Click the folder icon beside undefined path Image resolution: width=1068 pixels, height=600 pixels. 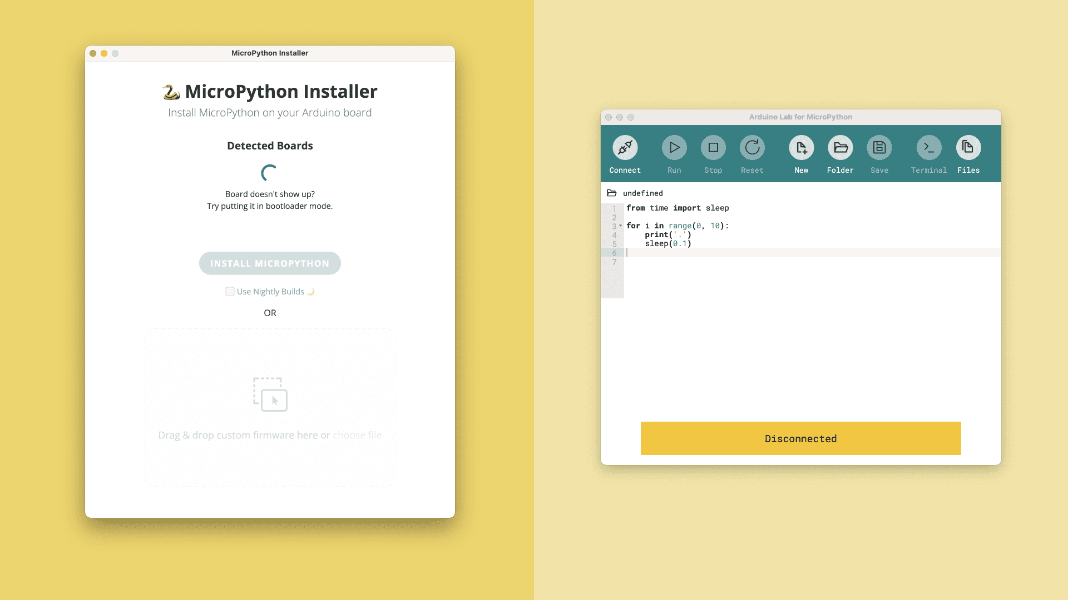tap(612, 193)
